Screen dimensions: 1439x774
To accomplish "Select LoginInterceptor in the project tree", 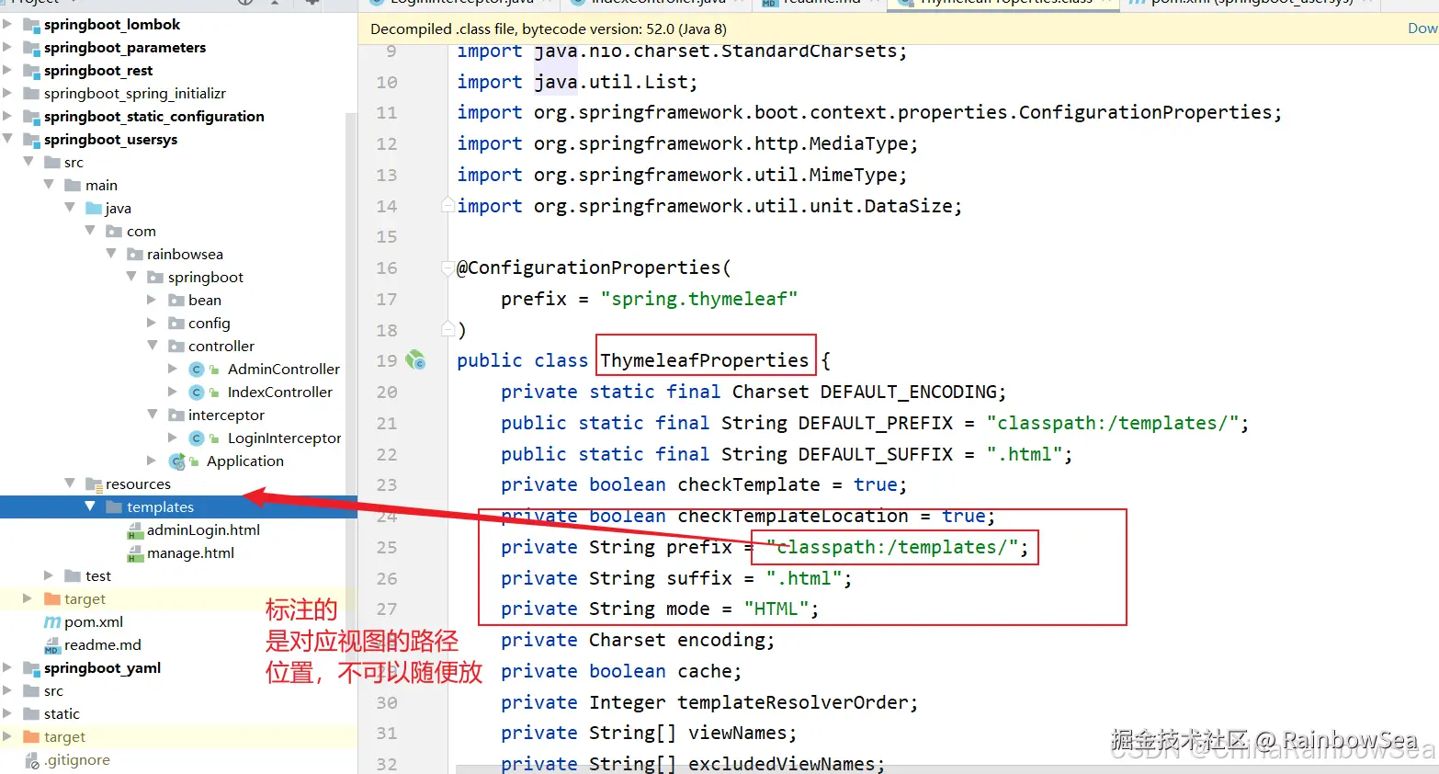I will [x=285, y=438].
